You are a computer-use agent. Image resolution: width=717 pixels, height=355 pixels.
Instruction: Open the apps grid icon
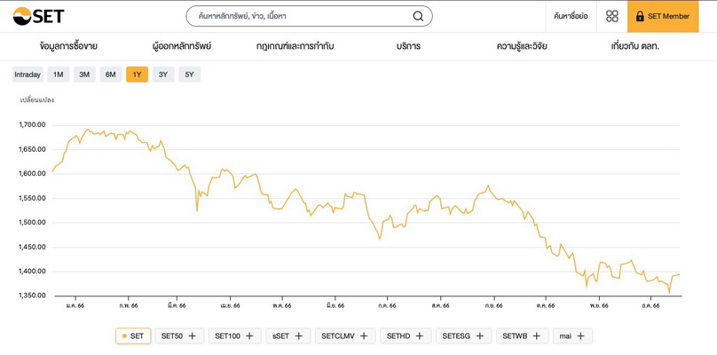(x=612, y=16)
